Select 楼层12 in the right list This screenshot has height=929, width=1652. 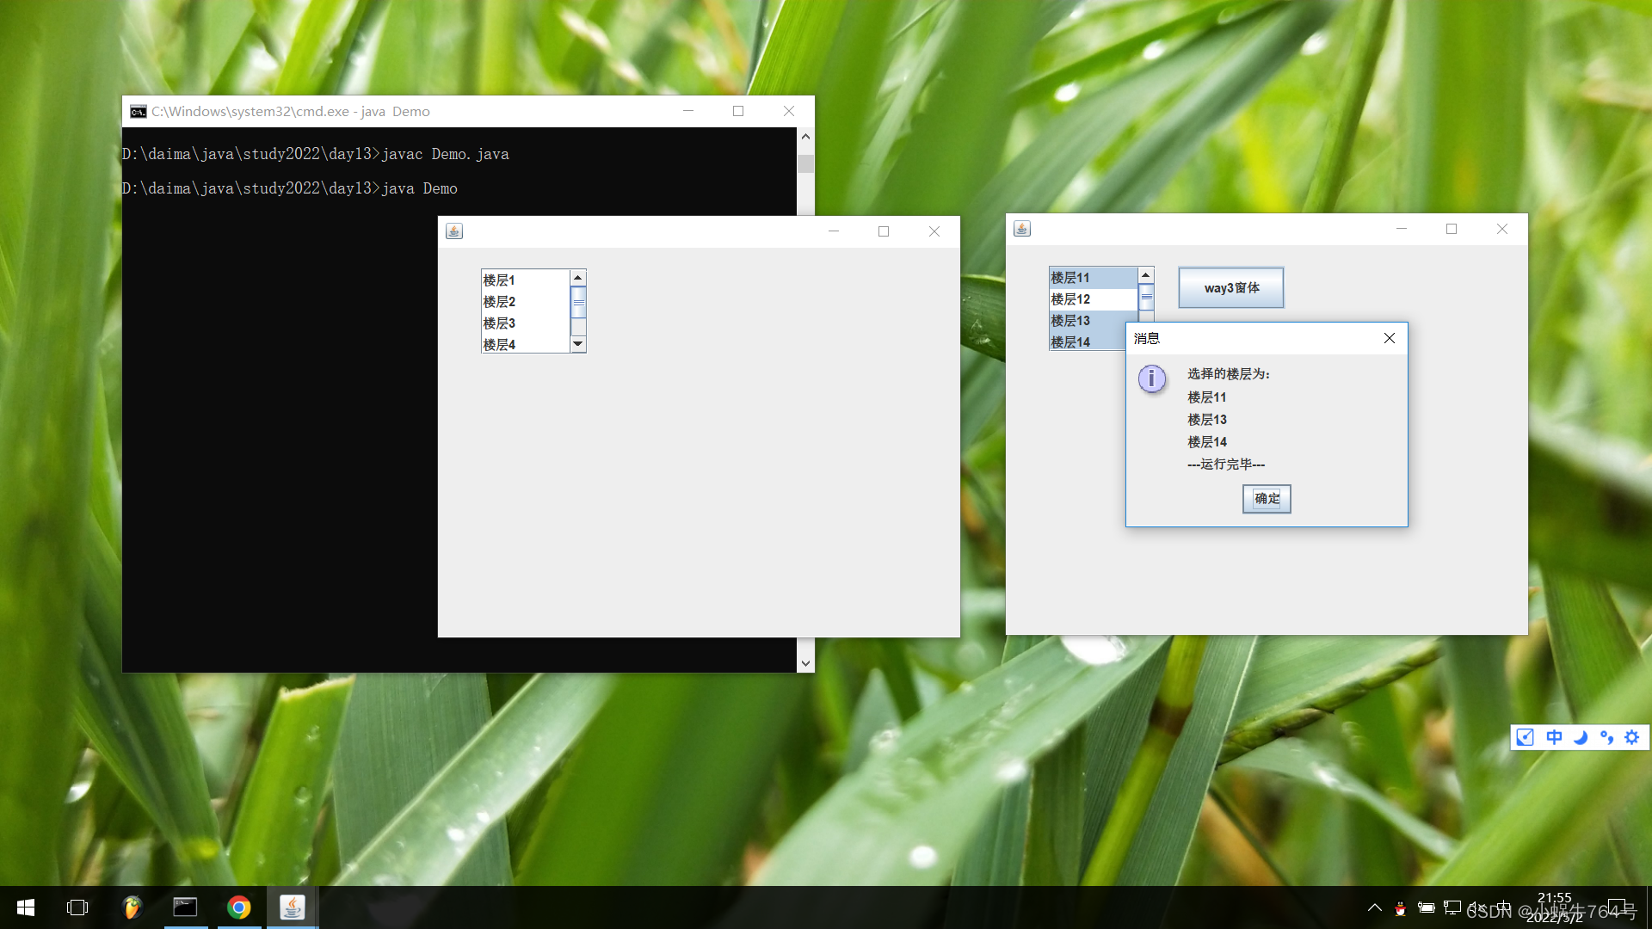1093,299
